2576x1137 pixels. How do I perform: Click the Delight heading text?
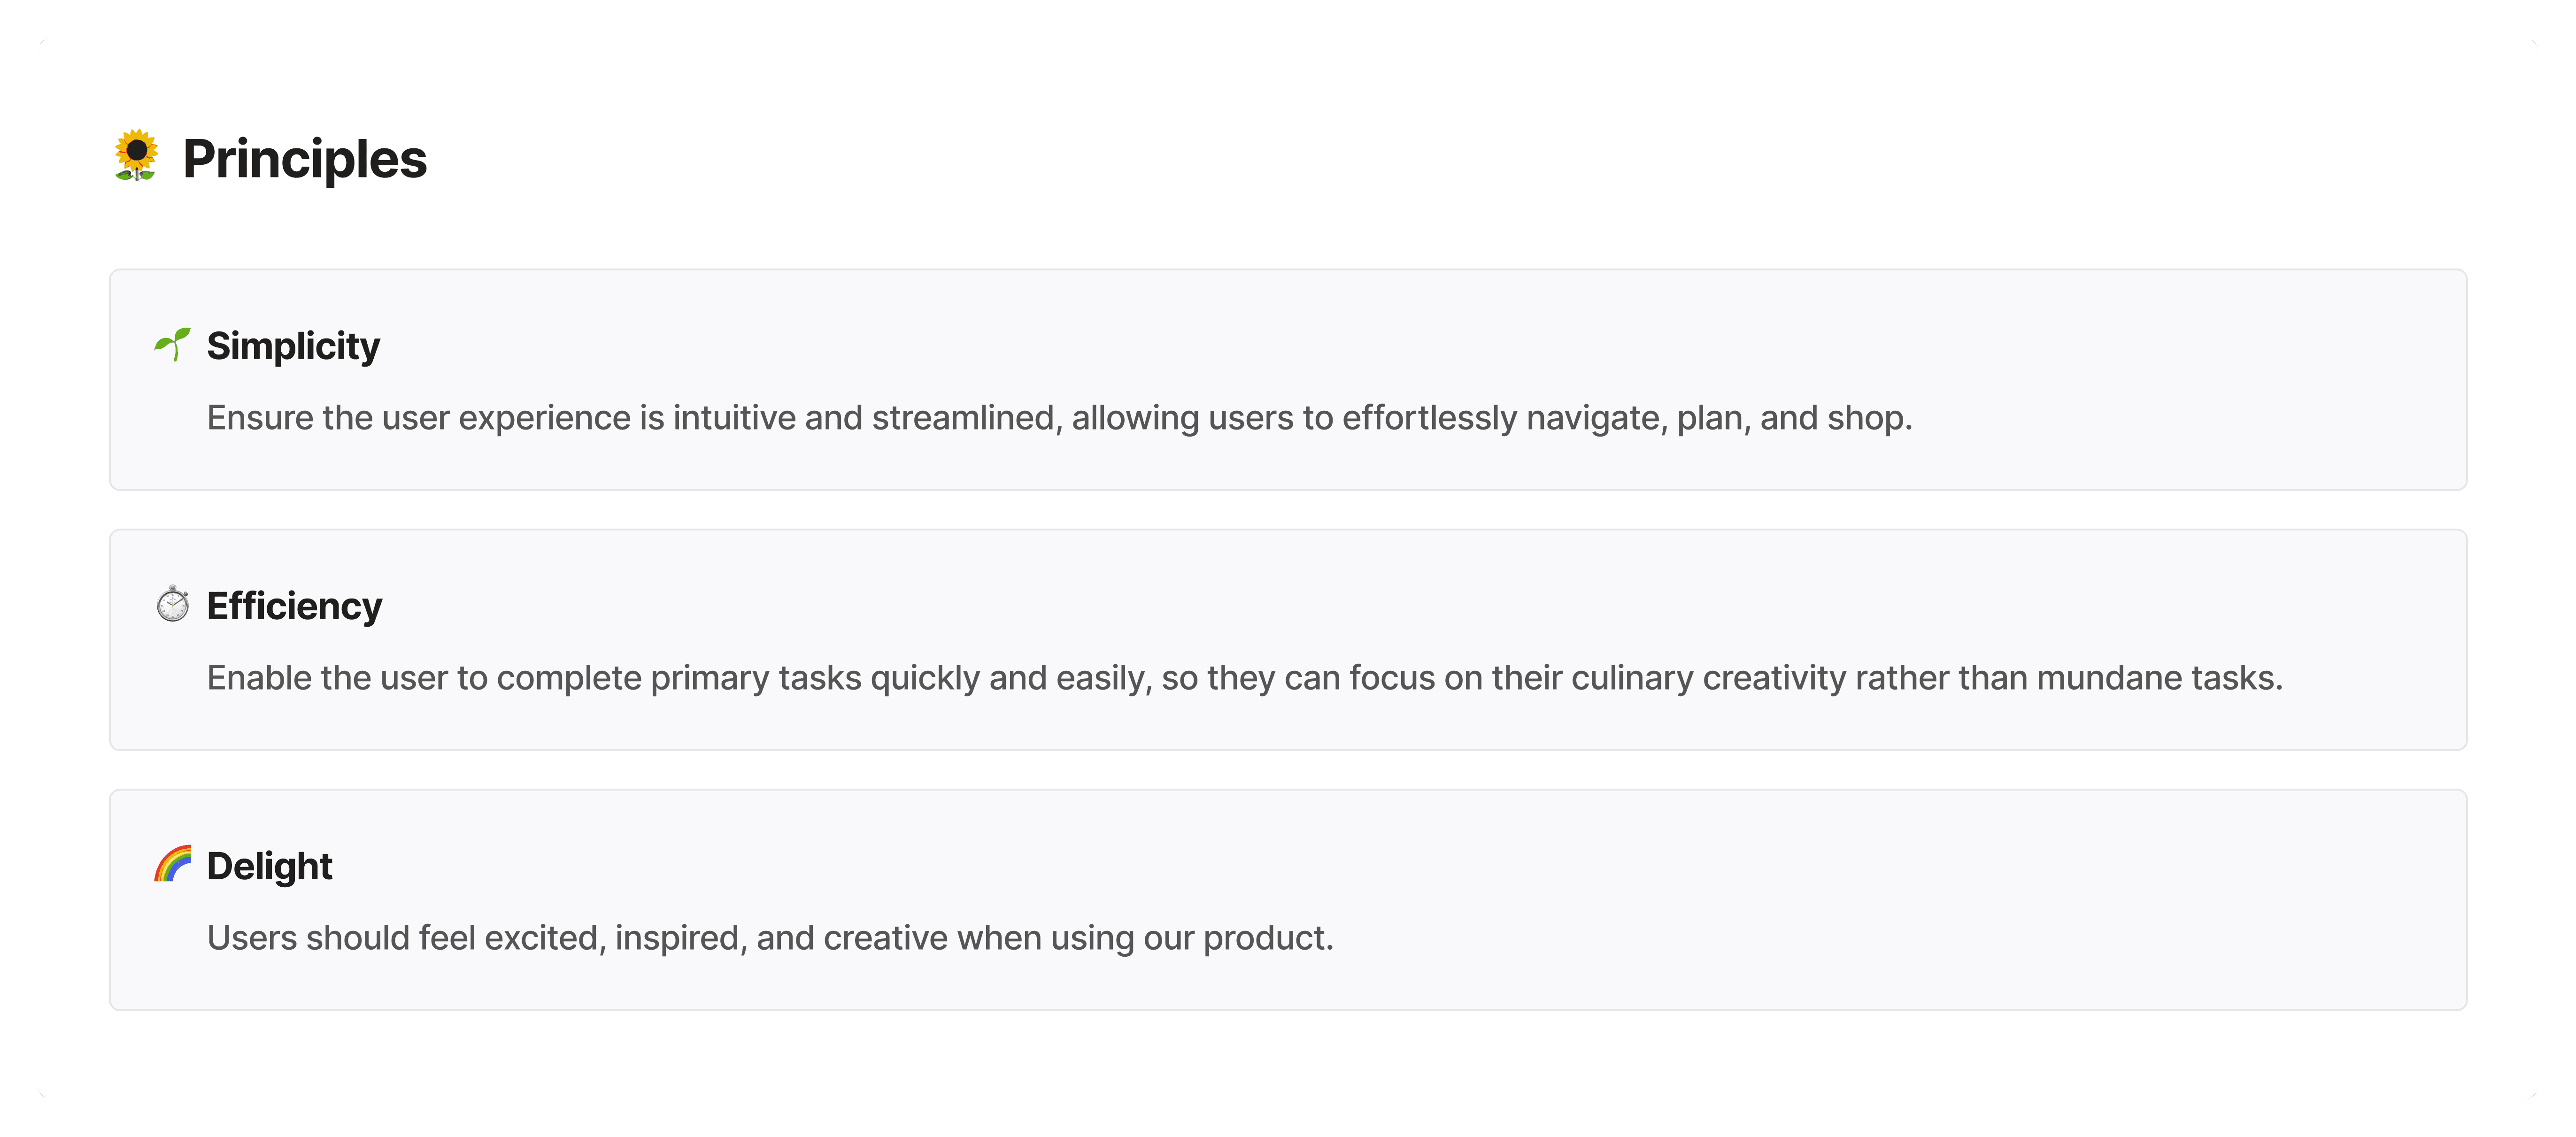click(269, 866)
